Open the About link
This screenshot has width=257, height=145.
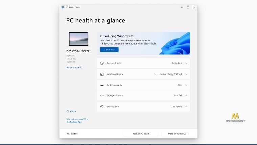[x=73, y=111]
